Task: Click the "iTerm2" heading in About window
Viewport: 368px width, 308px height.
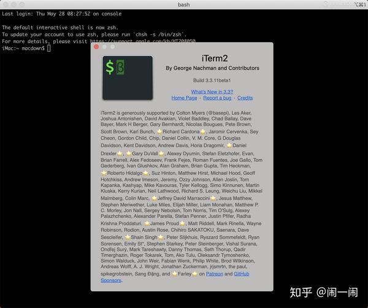Action: pos(215,58)
